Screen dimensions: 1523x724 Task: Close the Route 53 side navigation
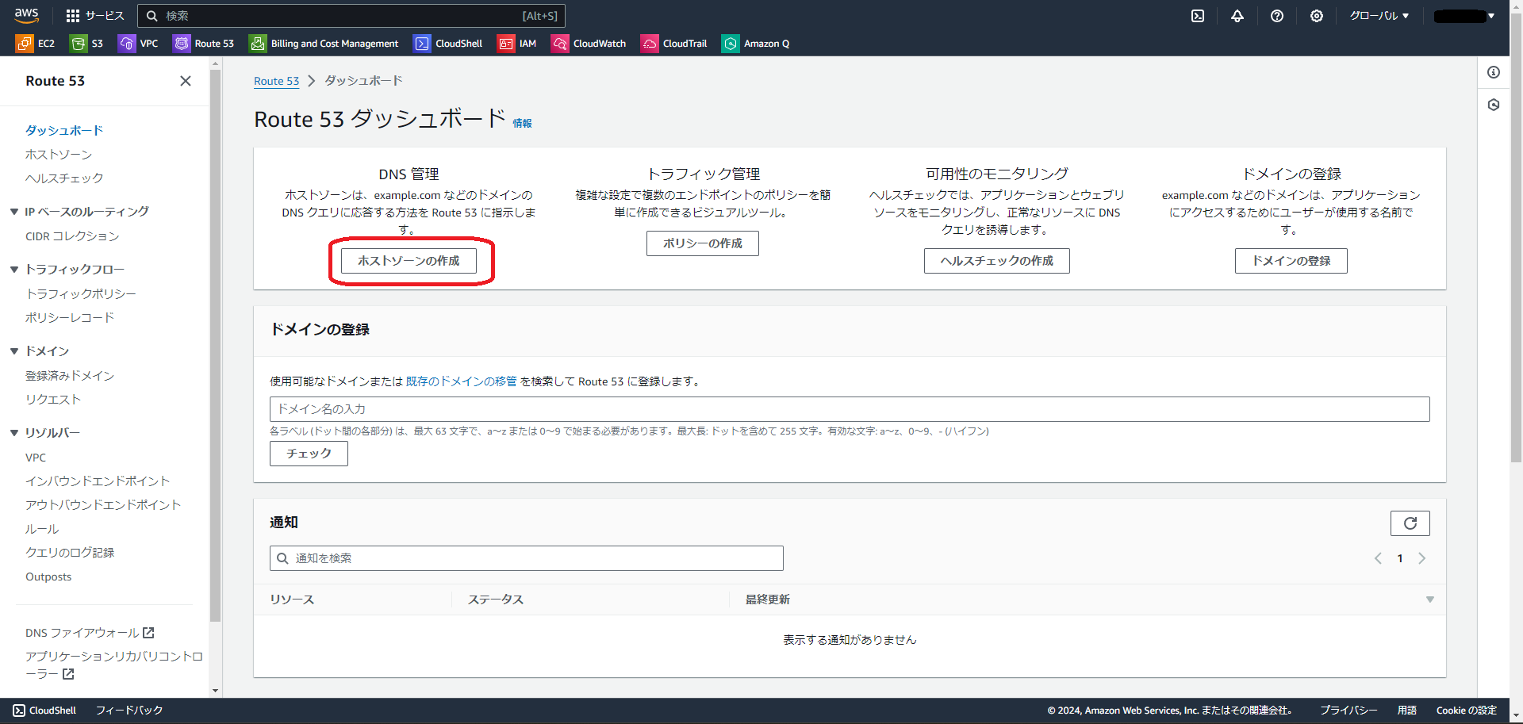pos(186,81)
